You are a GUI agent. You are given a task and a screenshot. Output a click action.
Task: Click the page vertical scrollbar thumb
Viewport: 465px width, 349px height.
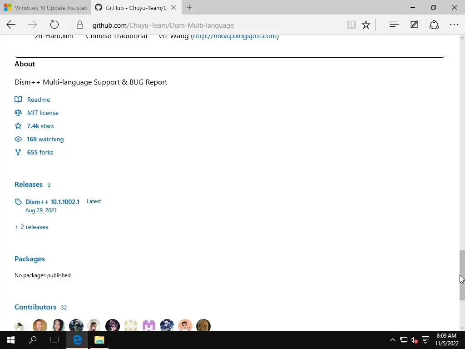pyautogui.click(x=462, y=275)
